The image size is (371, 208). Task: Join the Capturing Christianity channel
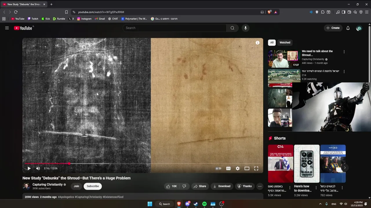[x=76, y=186]
